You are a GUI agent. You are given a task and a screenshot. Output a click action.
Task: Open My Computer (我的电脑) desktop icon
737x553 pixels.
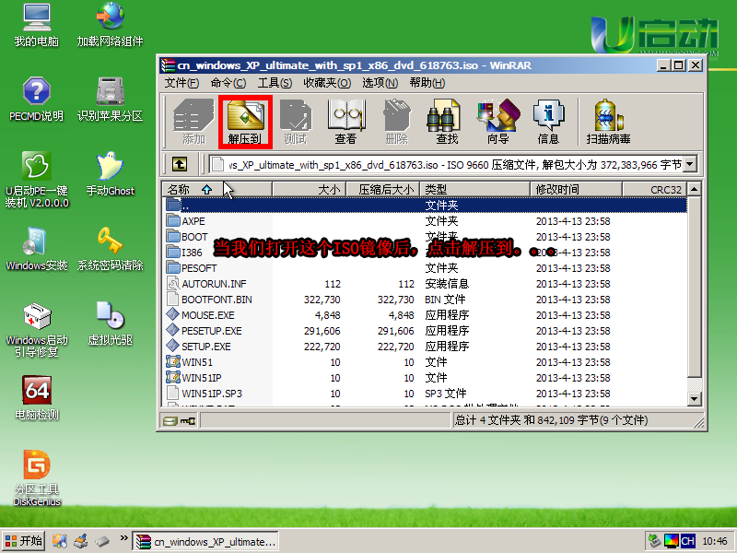37,26
